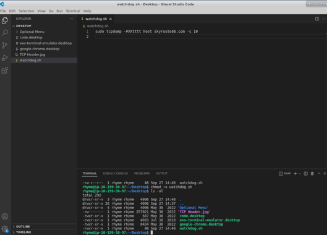Click the EXPLORER panel title
Viewport: 327px width, 235px height.
[x=23, y=19]
